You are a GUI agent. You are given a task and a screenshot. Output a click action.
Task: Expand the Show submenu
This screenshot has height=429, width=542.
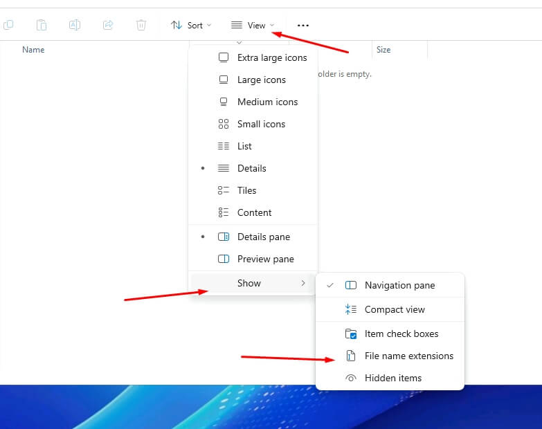click(x=253, y=283)
